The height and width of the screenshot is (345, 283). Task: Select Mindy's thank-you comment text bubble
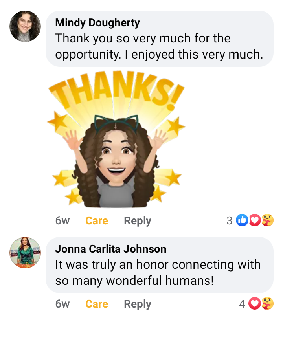[160, 39]
